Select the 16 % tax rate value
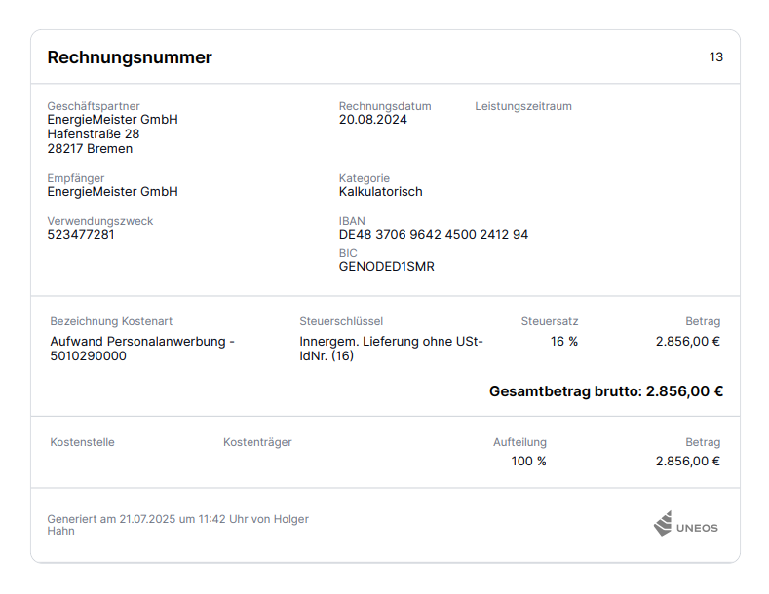769x594 pixels. pos(563,342)
